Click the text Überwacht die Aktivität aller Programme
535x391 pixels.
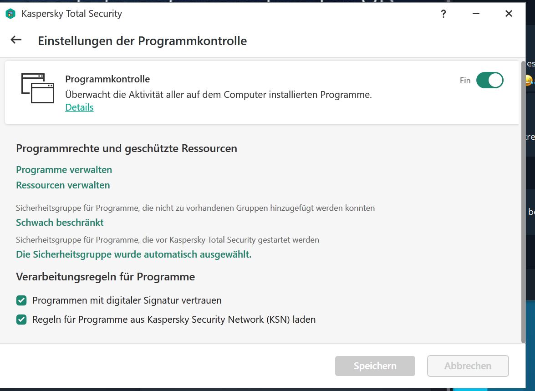click(219, 95)
